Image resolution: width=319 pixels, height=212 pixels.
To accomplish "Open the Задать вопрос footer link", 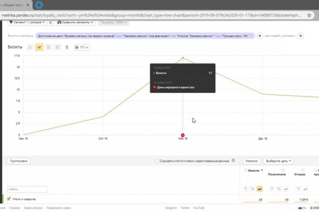I will 33,208.
